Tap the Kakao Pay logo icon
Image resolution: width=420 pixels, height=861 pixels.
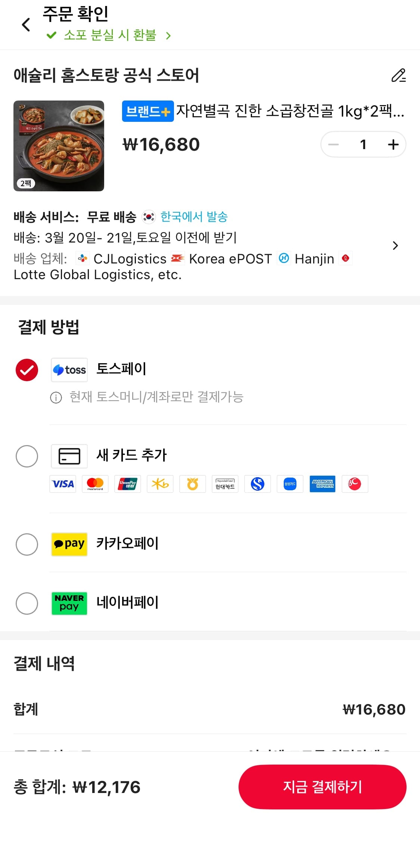pyautogui.click(x=69, y=544)
